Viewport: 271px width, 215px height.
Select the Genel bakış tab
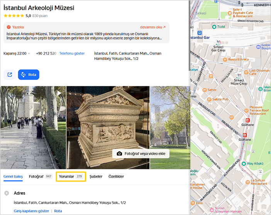tap(13, 176)
